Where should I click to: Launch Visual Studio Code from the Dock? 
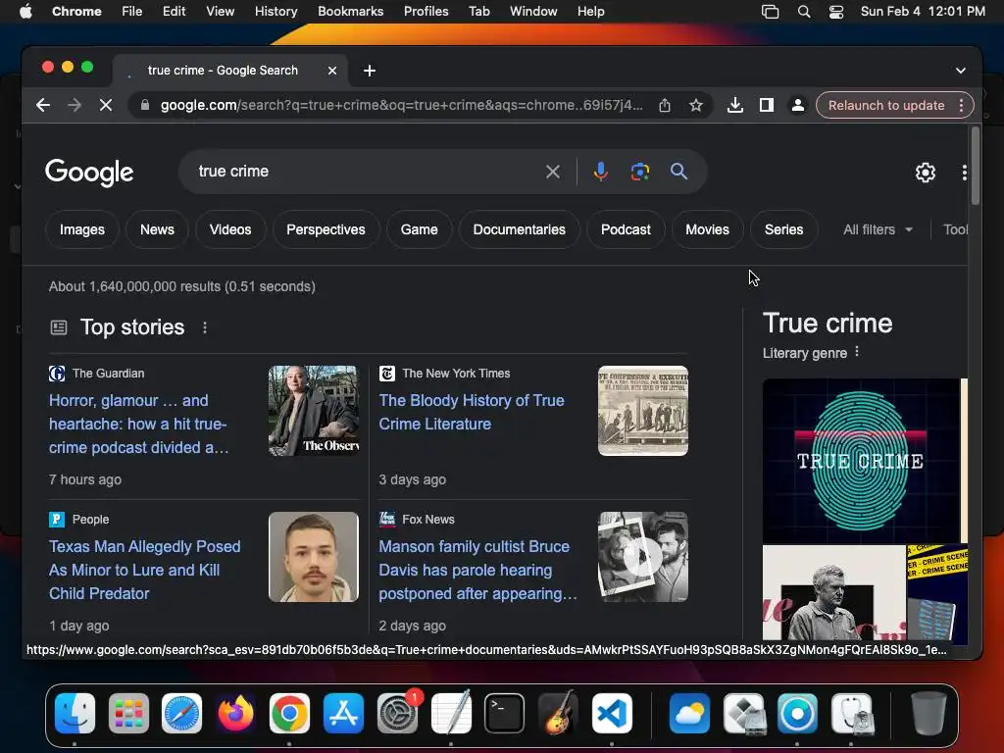pos(612,713)
